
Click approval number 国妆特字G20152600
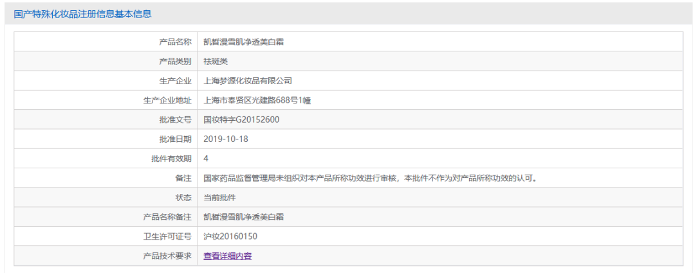tap(241, 119)
